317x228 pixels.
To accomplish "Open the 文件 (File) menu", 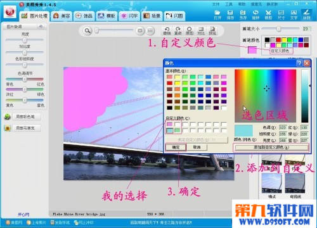I will point(216,4).
